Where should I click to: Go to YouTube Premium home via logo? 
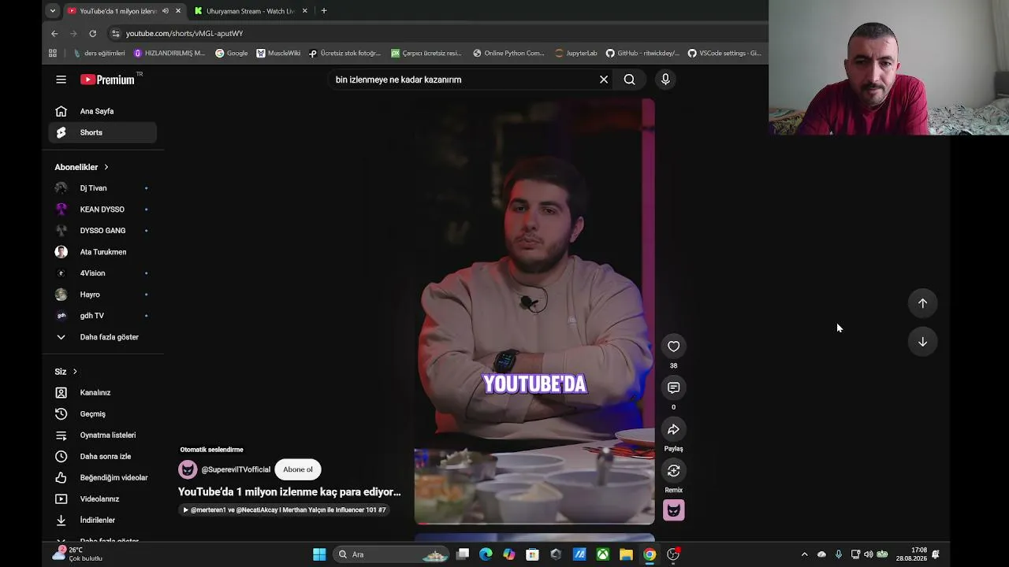[108, 80]
